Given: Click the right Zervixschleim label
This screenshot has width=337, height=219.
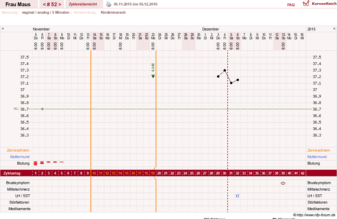Looking at the screenshot, I should click(318, 150).
